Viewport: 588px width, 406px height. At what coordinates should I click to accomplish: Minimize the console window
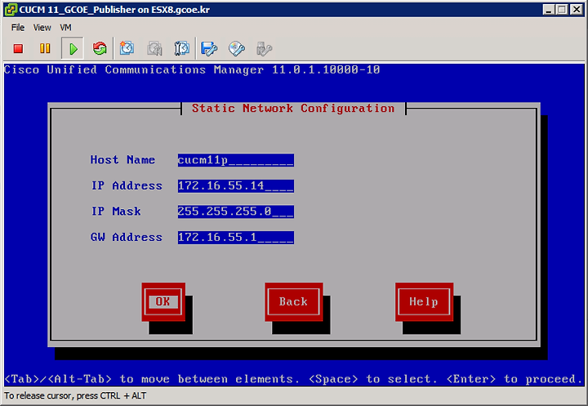548,9
